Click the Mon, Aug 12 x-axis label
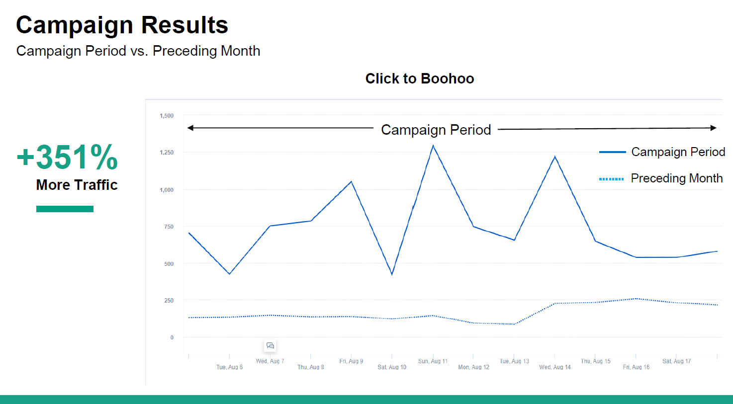This screenshot has height=404, width=733. click(x=473, y=367)
